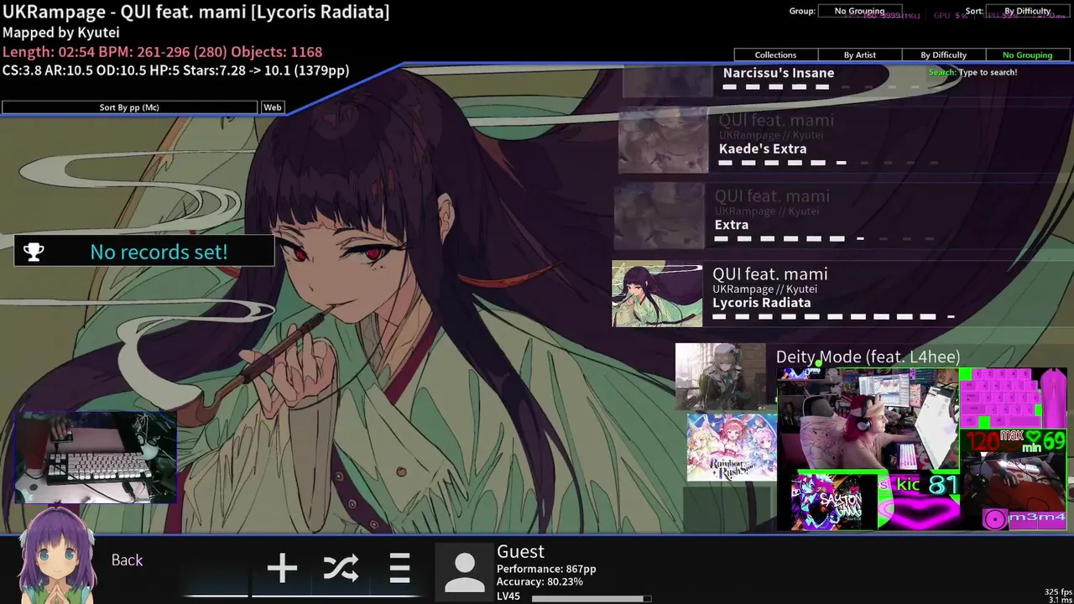Click the Accuracy: 80.23% text

coord(540,581)
